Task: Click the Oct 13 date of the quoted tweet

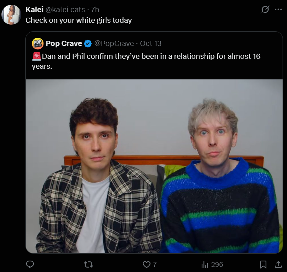Action: 150,43
